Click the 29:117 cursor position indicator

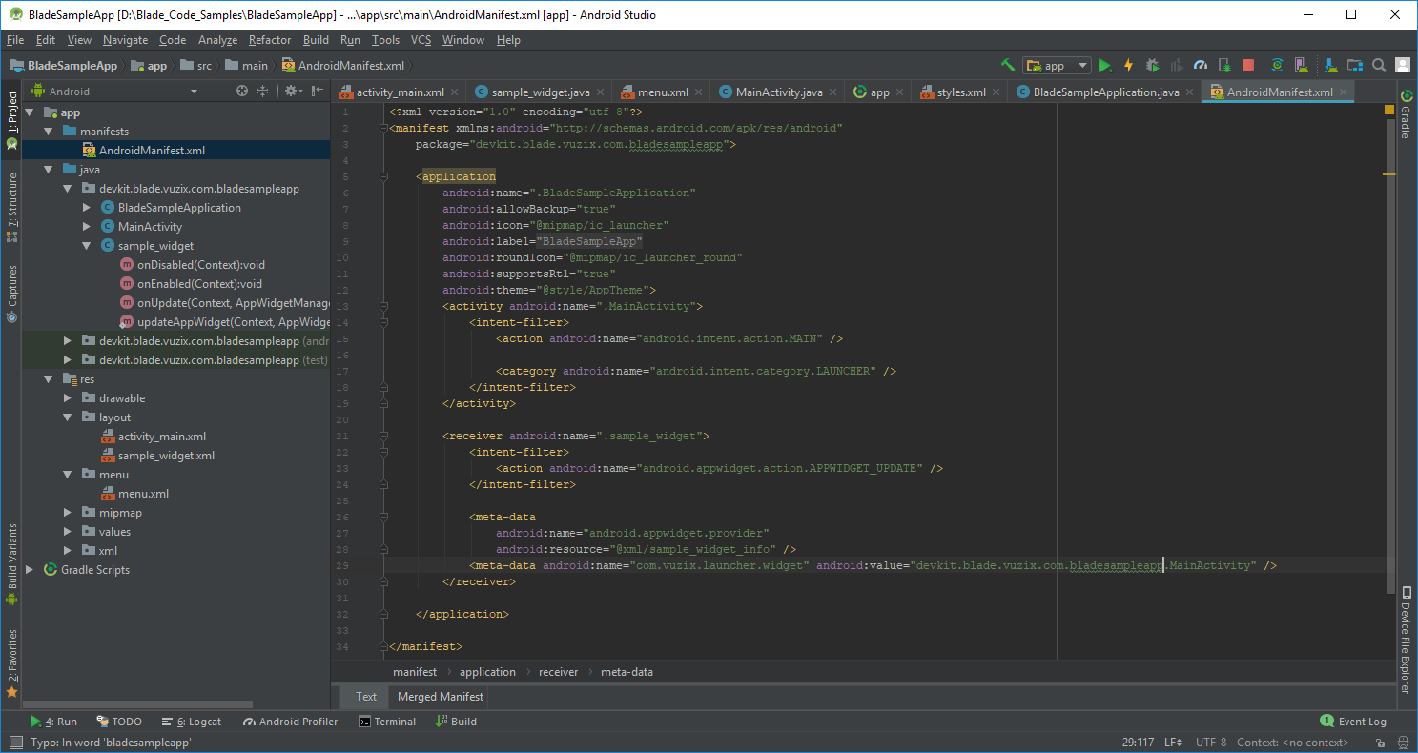click(x=1138, y=743)
